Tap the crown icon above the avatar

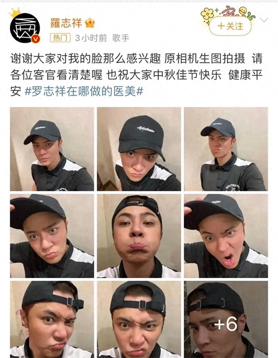click(15, 13)
